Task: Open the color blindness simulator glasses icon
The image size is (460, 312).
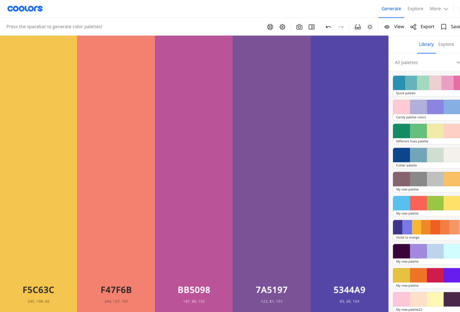Action: pos(357,27)
